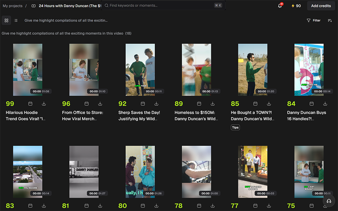Image resolution: width=338 pixels, height=211 pixels.
Task: Click the highlight compilations heading with count 18
Action: pyautogui.click(x=66, y=33)
